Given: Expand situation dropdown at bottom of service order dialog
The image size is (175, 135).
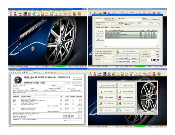Looking at the screenshot, I should coord(113,61).
